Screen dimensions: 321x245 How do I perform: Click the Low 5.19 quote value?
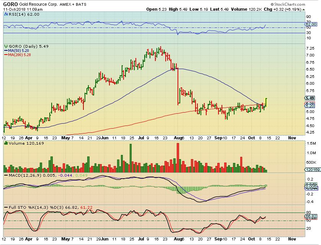pyautogui.click(x=199, y=9)
